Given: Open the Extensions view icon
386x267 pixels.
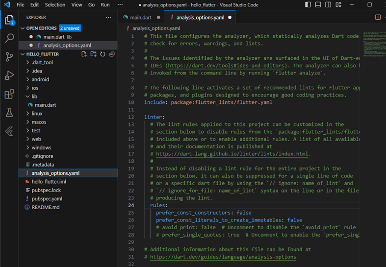Looking at the screenshot, I should (9, 94).
